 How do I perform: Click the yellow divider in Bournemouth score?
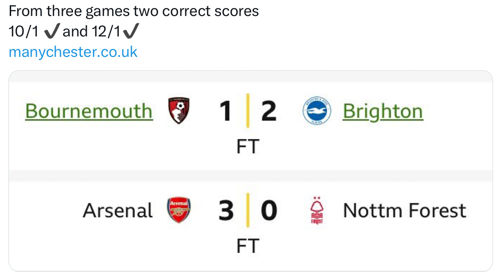pos(248,111)
